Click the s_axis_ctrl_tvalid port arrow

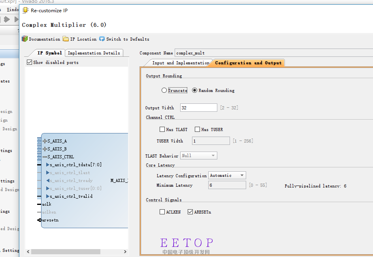(x=47, y=196)
